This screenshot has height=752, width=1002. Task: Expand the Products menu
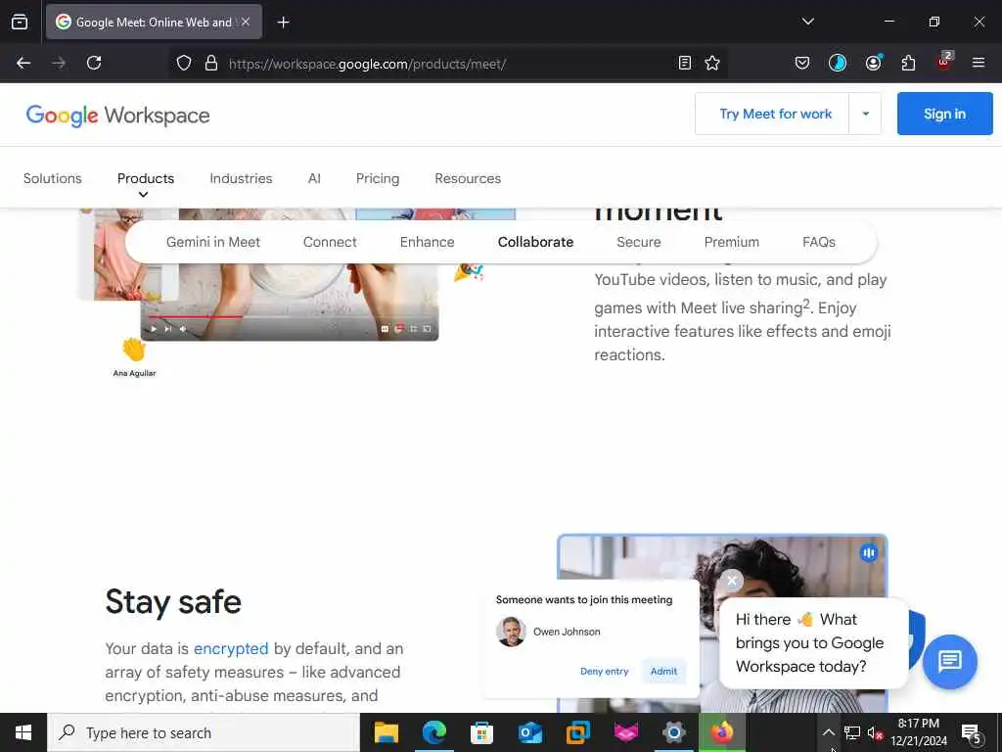pos(146,178)
